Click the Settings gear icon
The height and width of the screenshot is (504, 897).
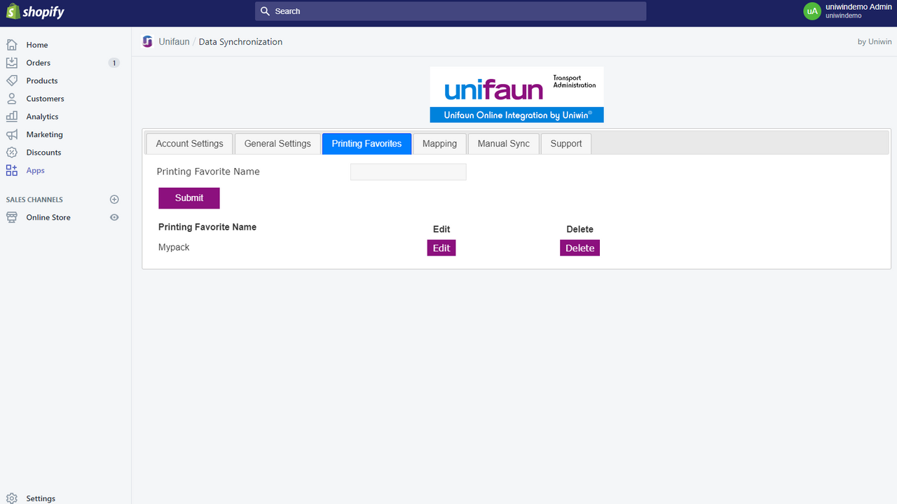tap(12, 498)
